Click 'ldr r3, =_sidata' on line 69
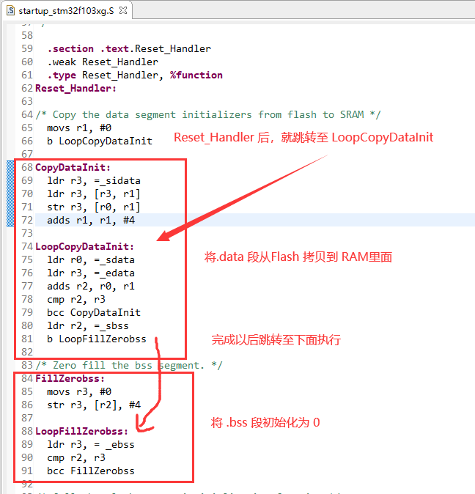Viewport: 475px width, 494px height. (x=94, y=181)
